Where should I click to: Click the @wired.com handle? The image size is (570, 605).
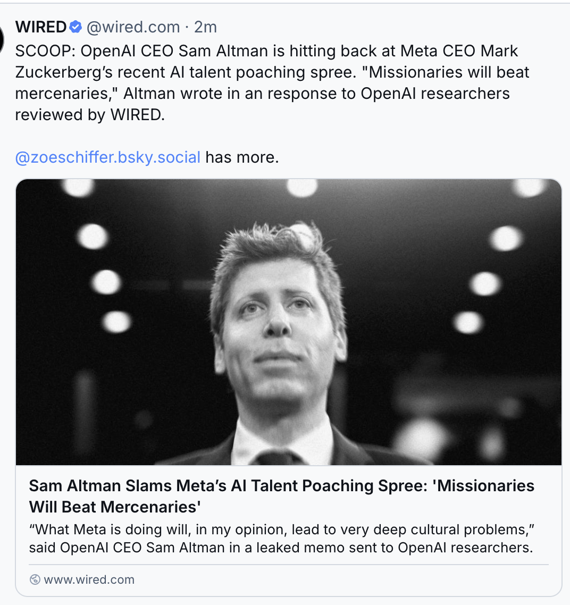133,27
